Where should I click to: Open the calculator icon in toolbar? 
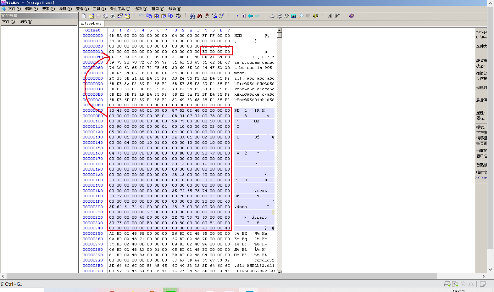click(294, 16)
